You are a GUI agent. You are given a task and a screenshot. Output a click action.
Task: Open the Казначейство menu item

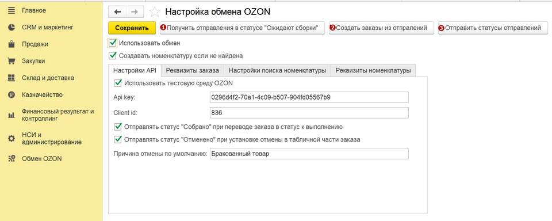[x=42, y=95]
